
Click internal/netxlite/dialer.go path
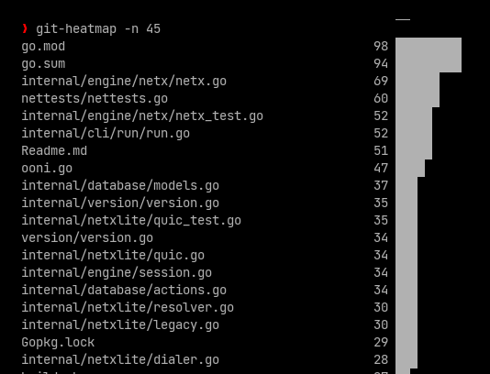(120, 360)
